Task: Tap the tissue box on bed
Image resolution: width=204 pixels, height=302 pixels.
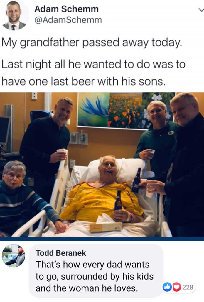Action: [x=106, y=226]
